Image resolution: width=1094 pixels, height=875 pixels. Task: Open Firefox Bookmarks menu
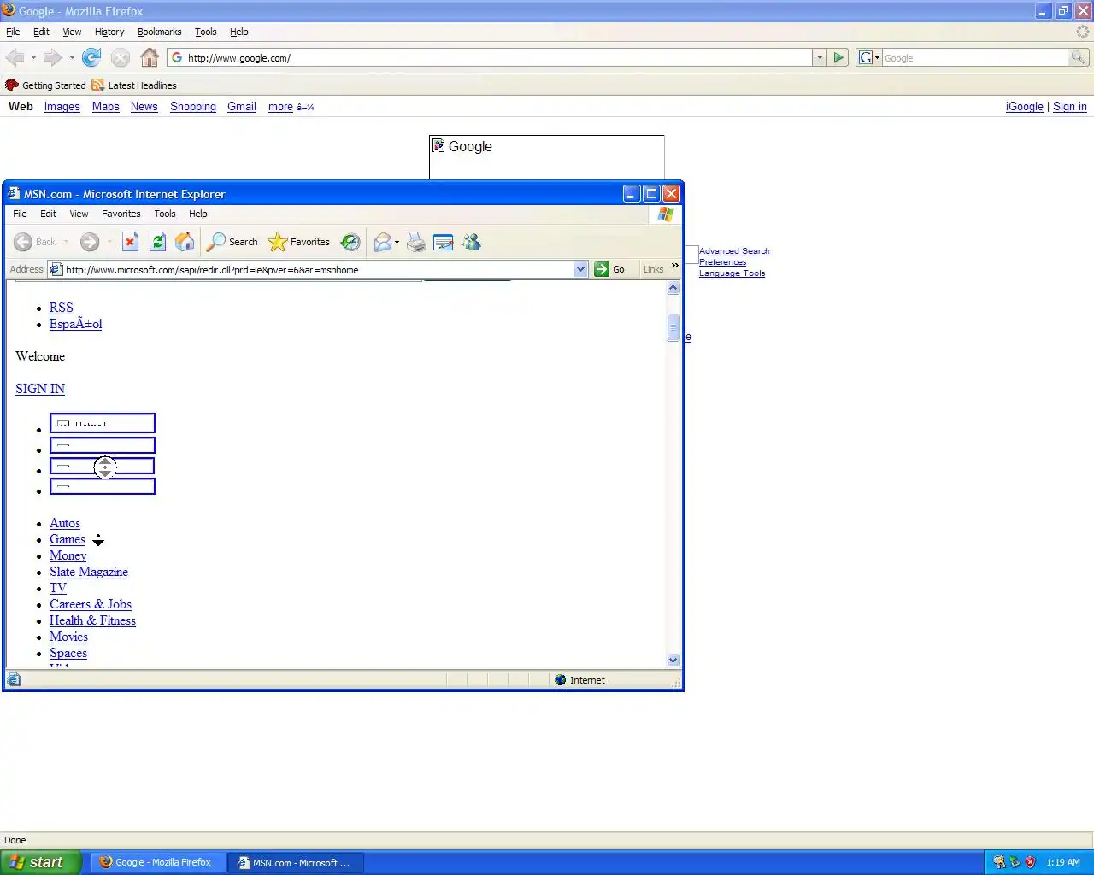pyautogui.click(x=159, y=32)
